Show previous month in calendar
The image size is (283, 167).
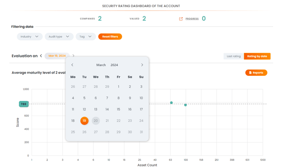click(x=72, y=65)
